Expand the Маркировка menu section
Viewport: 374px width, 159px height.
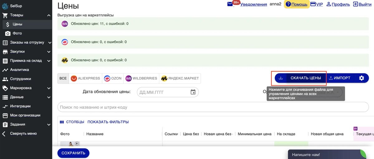49,88
